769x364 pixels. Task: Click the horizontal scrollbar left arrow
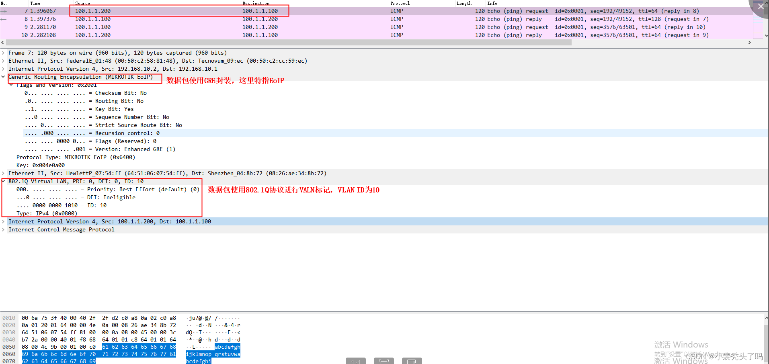tap(3, 42)
